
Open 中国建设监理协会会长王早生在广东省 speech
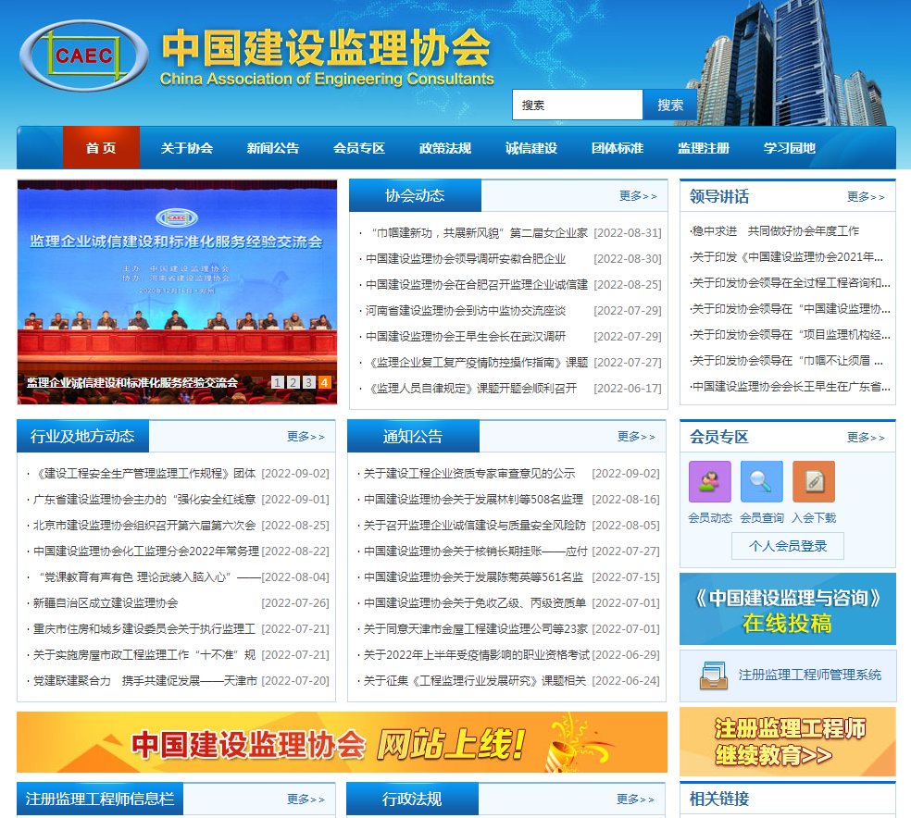(790, 387)
